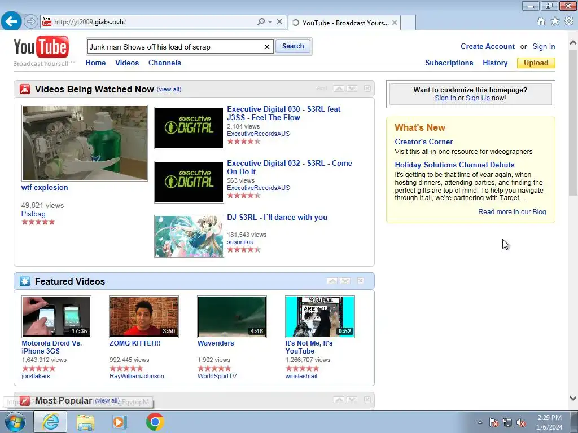578x433 pixels.
Task: Move Featured Videos module down
Action: coord(345,281)
